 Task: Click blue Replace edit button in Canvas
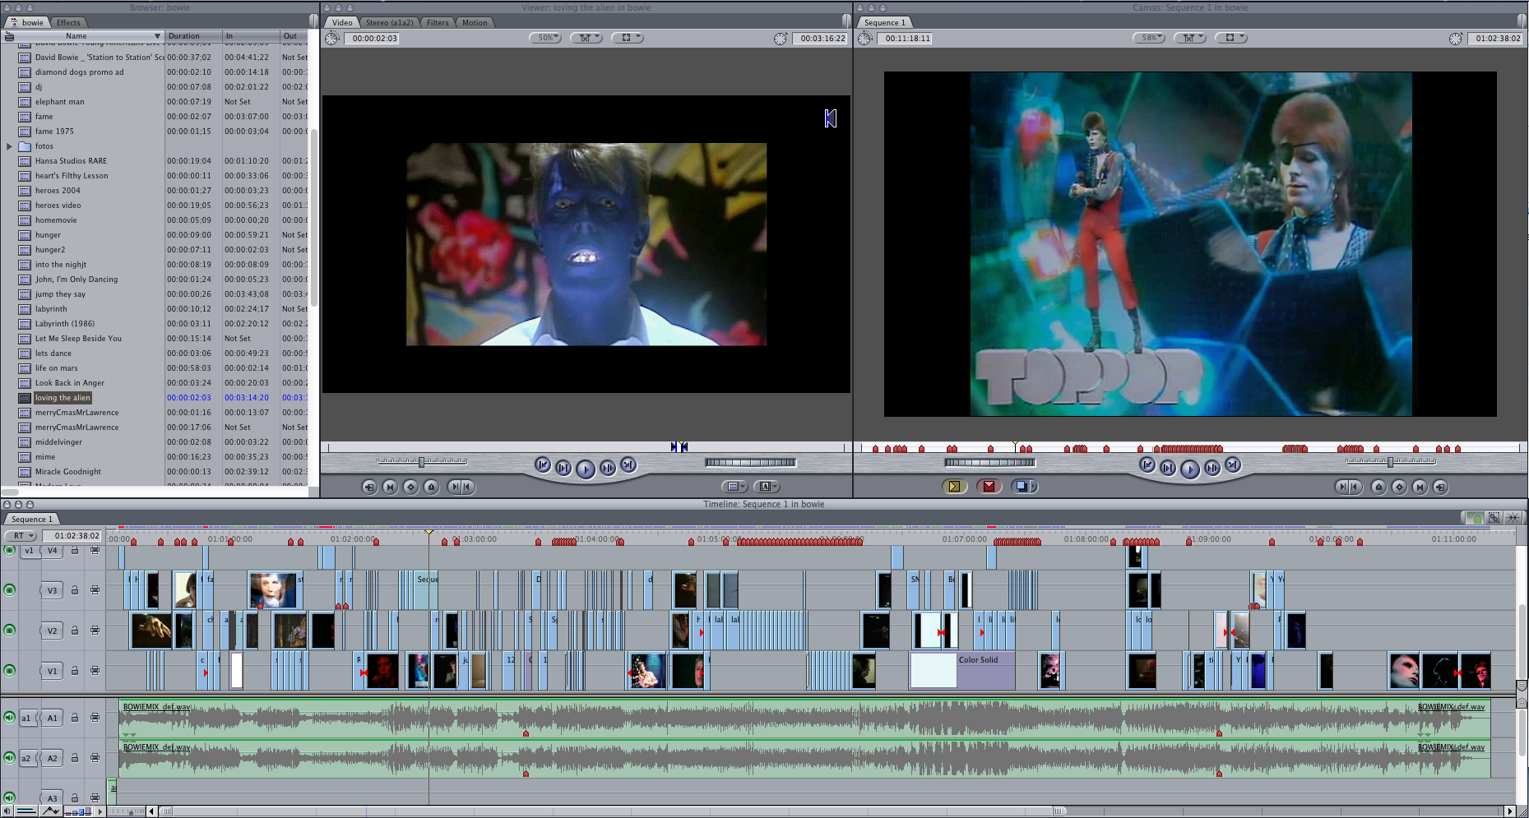click(x=1024, y=486)
